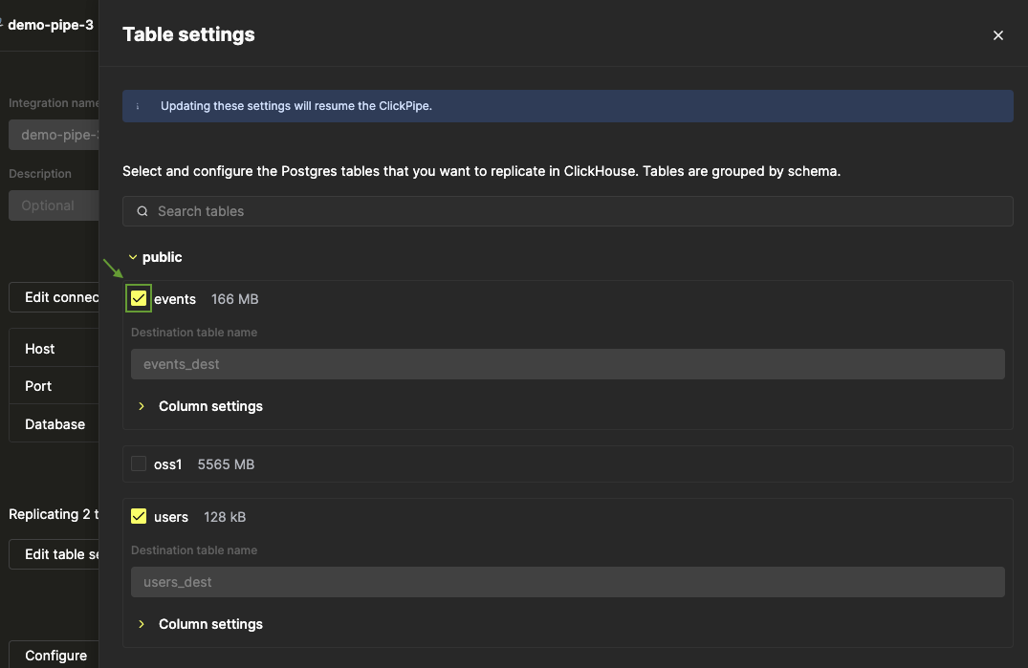
Task: Click the events table name
Action: click(x=175, y=299)
